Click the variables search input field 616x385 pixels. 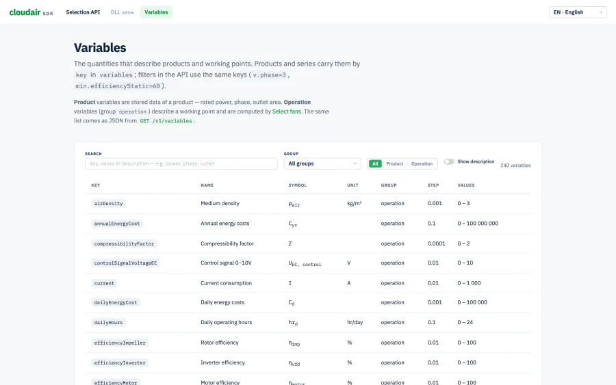(181, 163)
